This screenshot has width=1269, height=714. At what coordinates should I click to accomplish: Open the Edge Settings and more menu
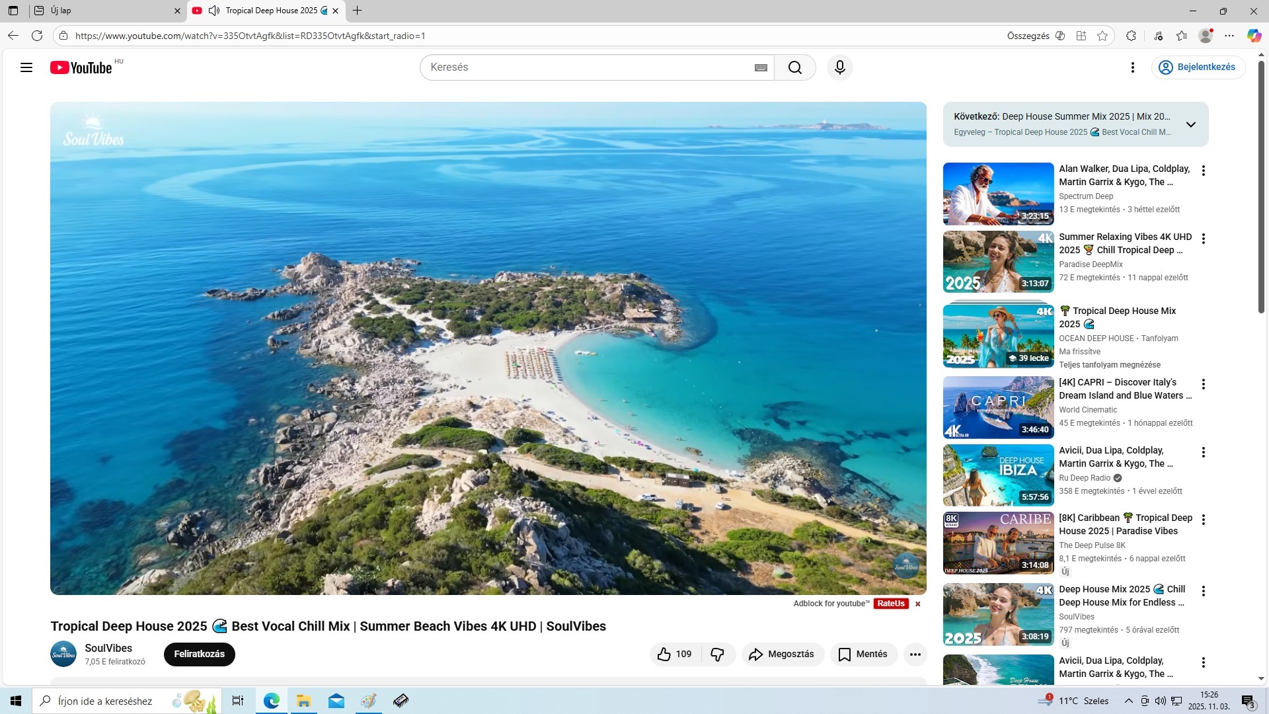1229,36
